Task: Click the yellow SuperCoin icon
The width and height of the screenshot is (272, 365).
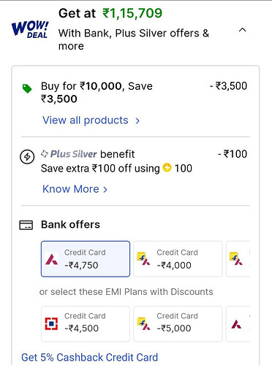Action: tap(167, 168)
